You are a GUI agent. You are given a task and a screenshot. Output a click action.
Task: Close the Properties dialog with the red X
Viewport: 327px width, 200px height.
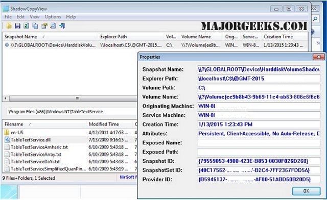click(319, 57)
